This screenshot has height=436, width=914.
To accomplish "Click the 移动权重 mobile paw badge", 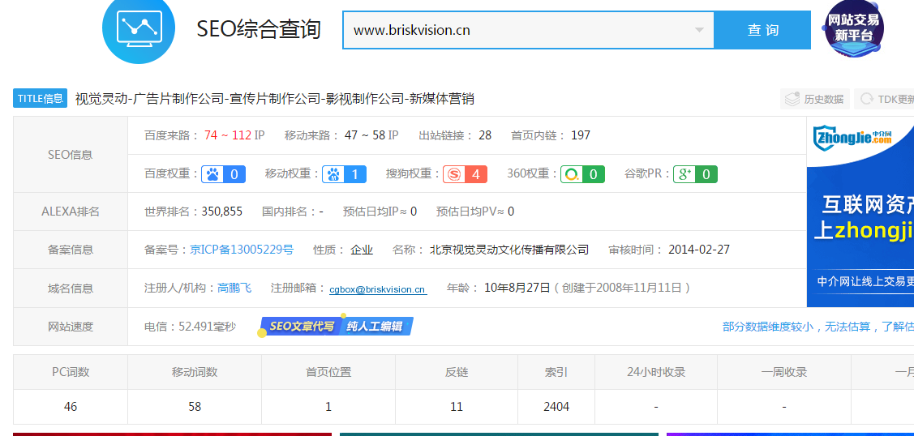I will [344, 174].
